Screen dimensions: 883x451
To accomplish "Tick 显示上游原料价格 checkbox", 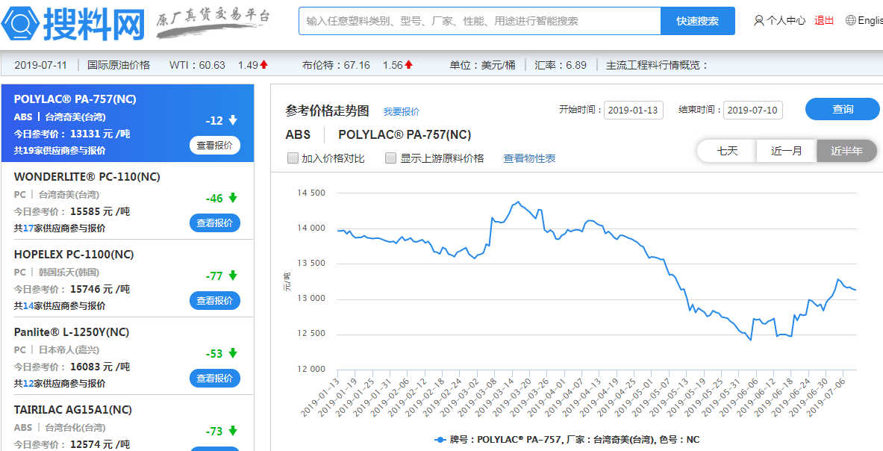I will tap(391, 158).
